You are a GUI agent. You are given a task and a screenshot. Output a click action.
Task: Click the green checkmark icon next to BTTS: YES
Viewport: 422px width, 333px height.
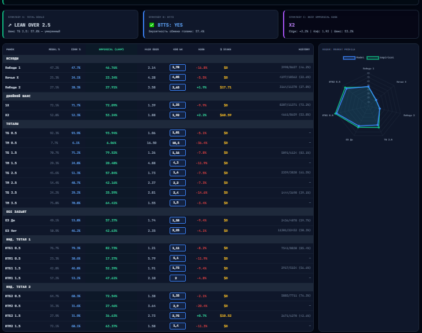point(152,25)
